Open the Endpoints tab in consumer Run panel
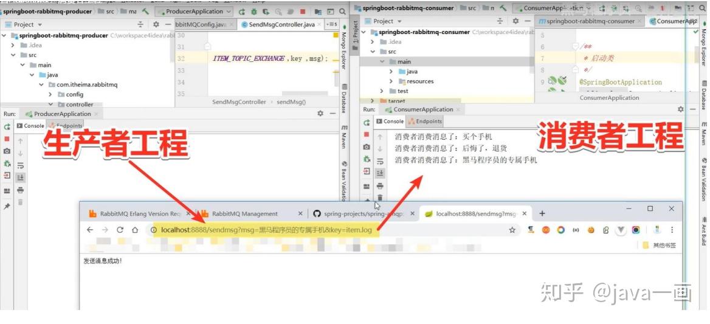This screenshot has width=710, height=324. 425,122
